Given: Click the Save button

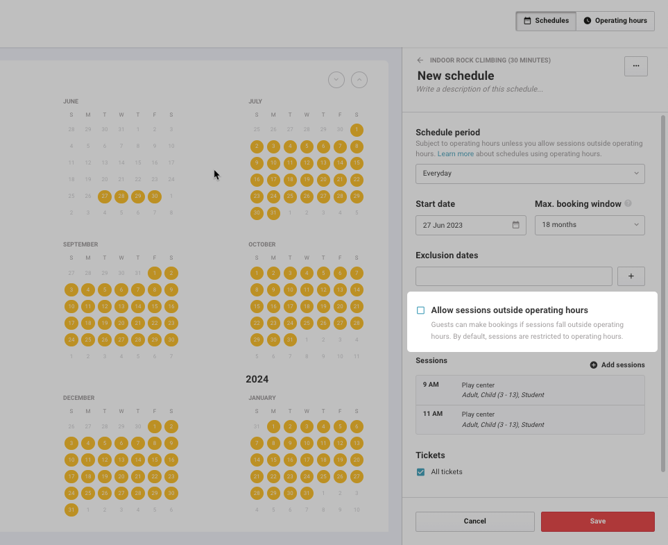Looking at the screenshot, I should (x=597, y=521).
